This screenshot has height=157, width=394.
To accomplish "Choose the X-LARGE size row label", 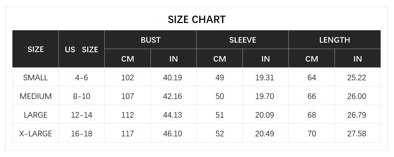I will (35, 134).
